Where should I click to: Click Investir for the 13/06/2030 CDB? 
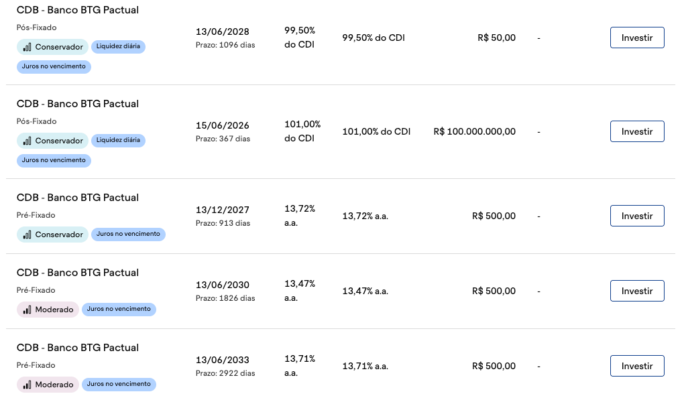(637, 291)
